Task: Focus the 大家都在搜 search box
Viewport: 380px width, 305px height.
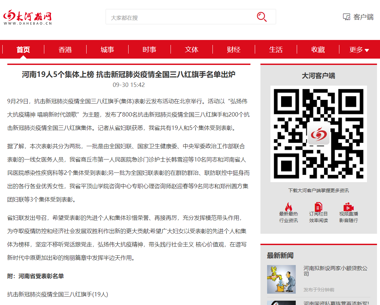Action: pyautogui.click(x=180, y=17)
